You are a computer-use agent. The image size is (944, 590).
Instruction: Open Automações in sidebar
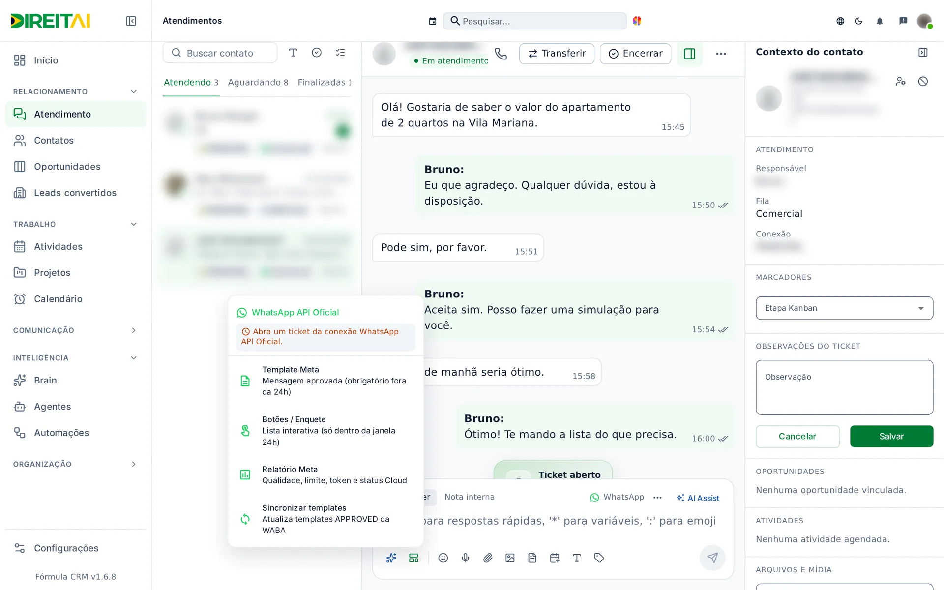[75, 433]
